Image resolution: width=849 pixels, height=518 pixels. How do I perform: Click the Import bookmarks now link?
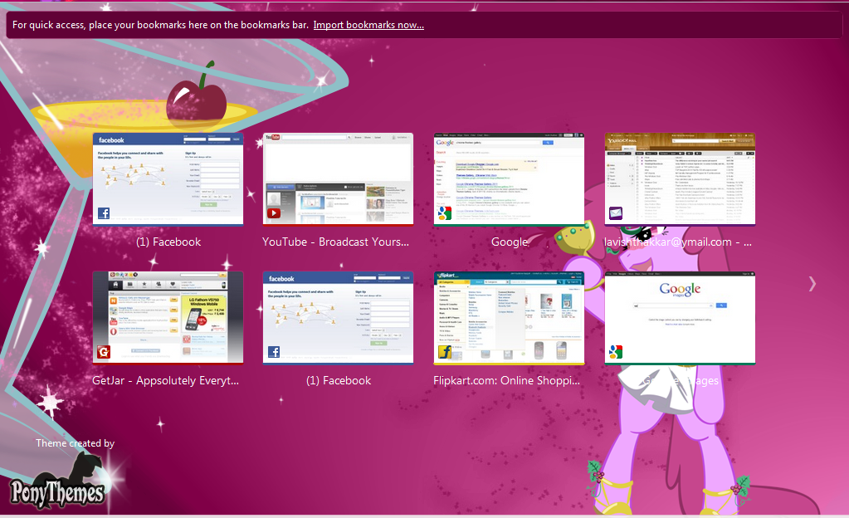coord(368,25)
